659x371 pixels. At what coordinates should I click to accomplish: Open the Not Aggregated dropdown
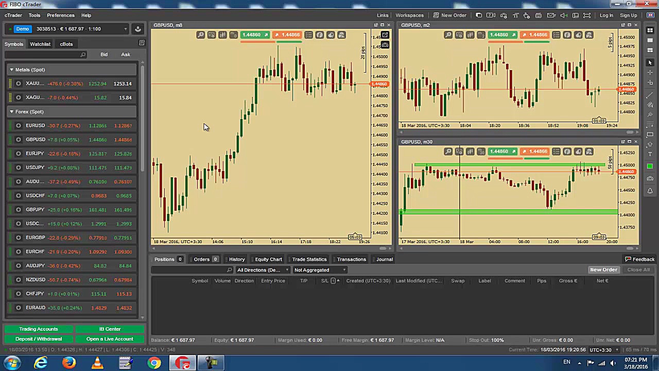[x=320, y=270]
